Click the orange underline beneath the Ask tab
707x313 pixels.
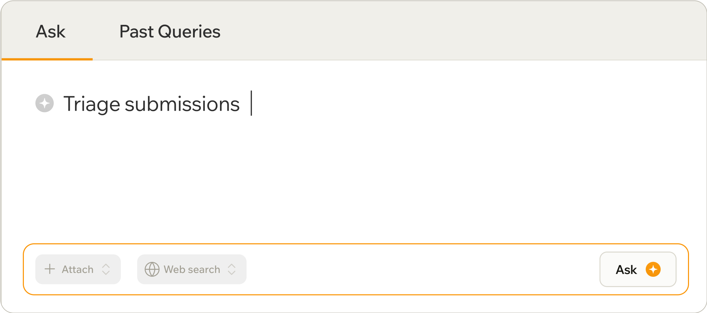[47, 59]
